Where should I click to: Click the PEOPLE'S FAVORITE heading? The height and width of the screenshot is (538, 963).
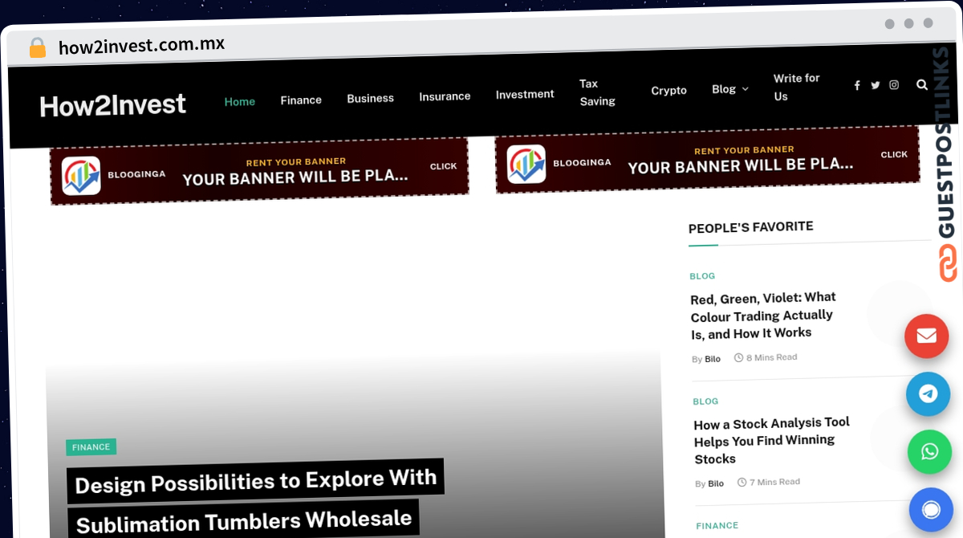751,227
